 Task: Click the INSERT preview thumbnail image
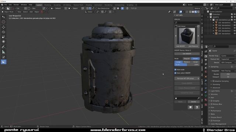click(x=187, y=36)
